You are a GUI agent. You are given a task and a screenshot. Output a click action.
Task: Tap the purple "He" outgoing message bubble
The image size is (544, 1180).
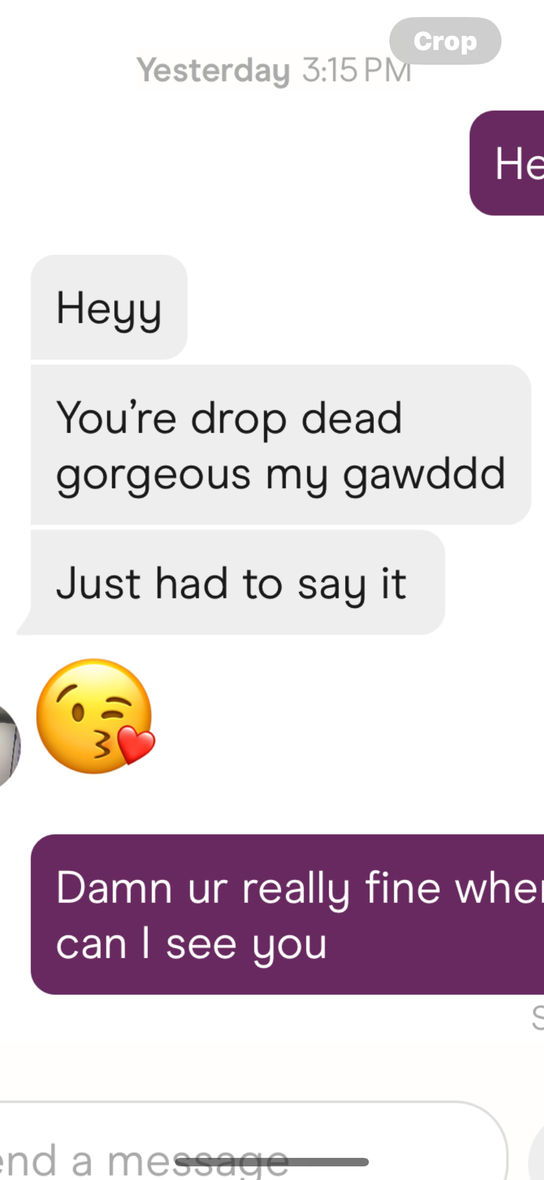coord(507,163)
